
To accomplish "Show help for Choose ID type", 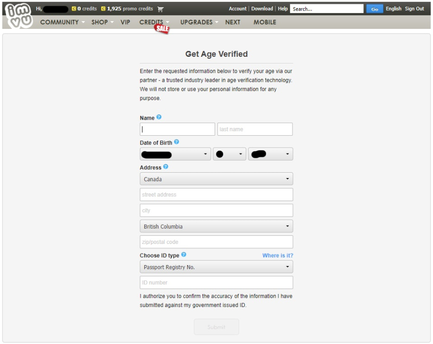I will point(184,255).
